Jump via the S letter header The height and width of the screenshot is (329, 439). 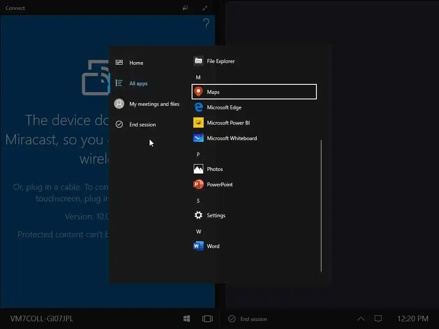click(198, 200)
